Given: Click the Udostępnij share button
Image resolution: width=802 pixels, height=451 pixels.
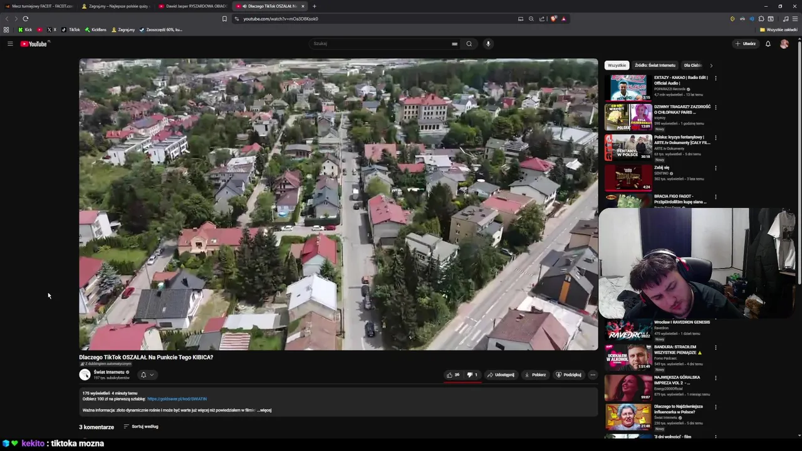Looking at the screenshot, I should tap(501, 375).
